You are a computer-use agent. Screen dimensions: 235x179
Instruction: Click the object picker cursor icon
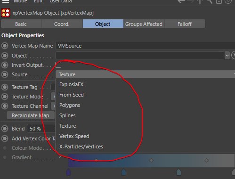(233, 55)
